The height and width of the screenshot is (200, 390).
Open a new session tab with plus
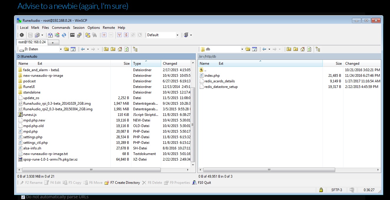click(53, 43)
